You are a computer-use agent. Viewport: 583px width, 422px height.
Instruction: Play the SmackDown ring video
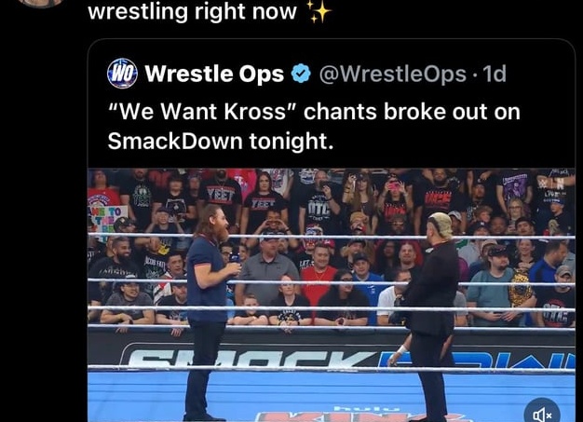point(332,295)
